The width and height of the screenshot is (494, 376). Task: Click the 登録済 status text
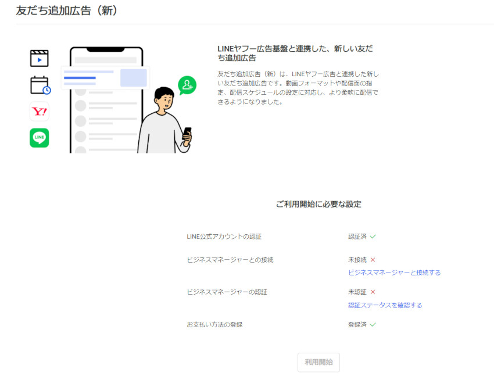pyautogui.click(x=357, y=324)
